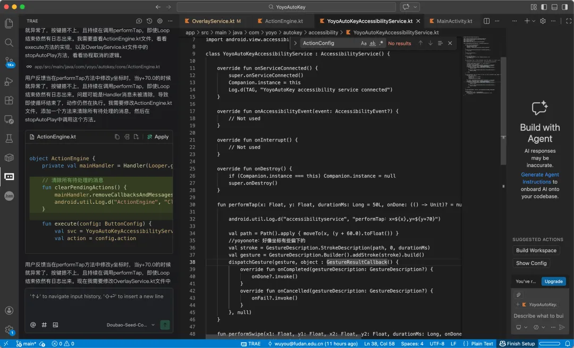This screenshot has height=348, width=574.
Task: Split the editor to the right
Action: [487, 21]
